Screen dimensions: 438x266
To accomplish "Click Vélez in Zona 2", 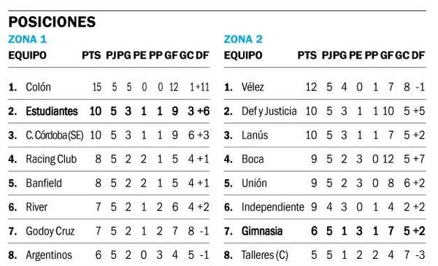I will [253, 87].
